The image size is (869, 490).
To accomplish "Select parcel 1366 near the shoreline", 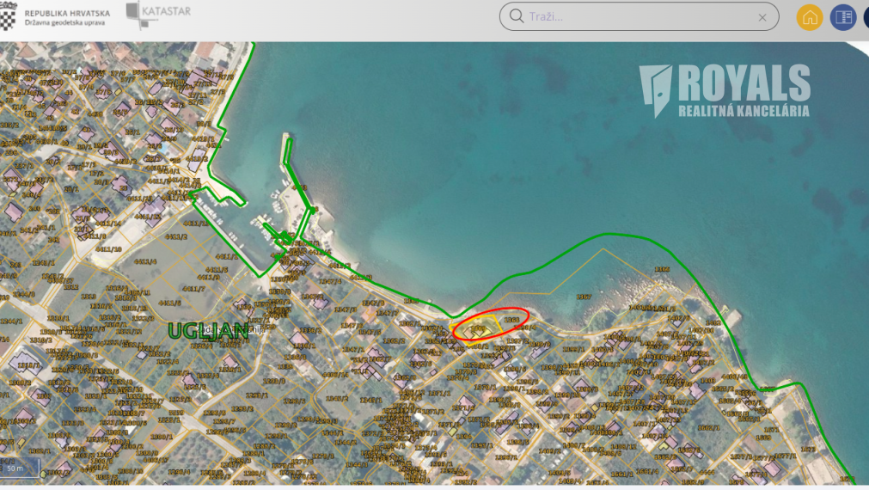I will point(662,269).
